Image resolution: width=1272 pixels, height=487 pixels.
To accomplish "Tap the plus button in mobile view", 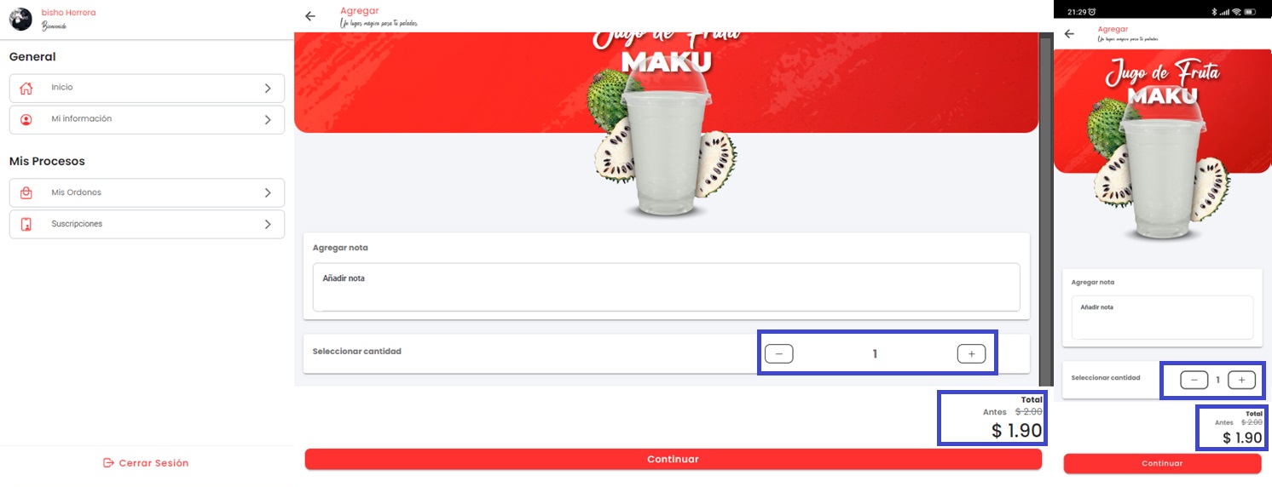I will point(1241,380).
